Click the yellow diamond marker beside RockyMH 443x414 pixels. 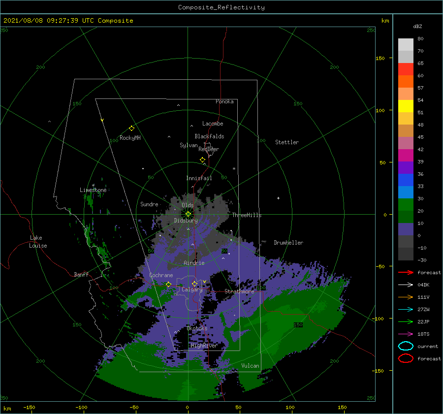coord(131,128)
